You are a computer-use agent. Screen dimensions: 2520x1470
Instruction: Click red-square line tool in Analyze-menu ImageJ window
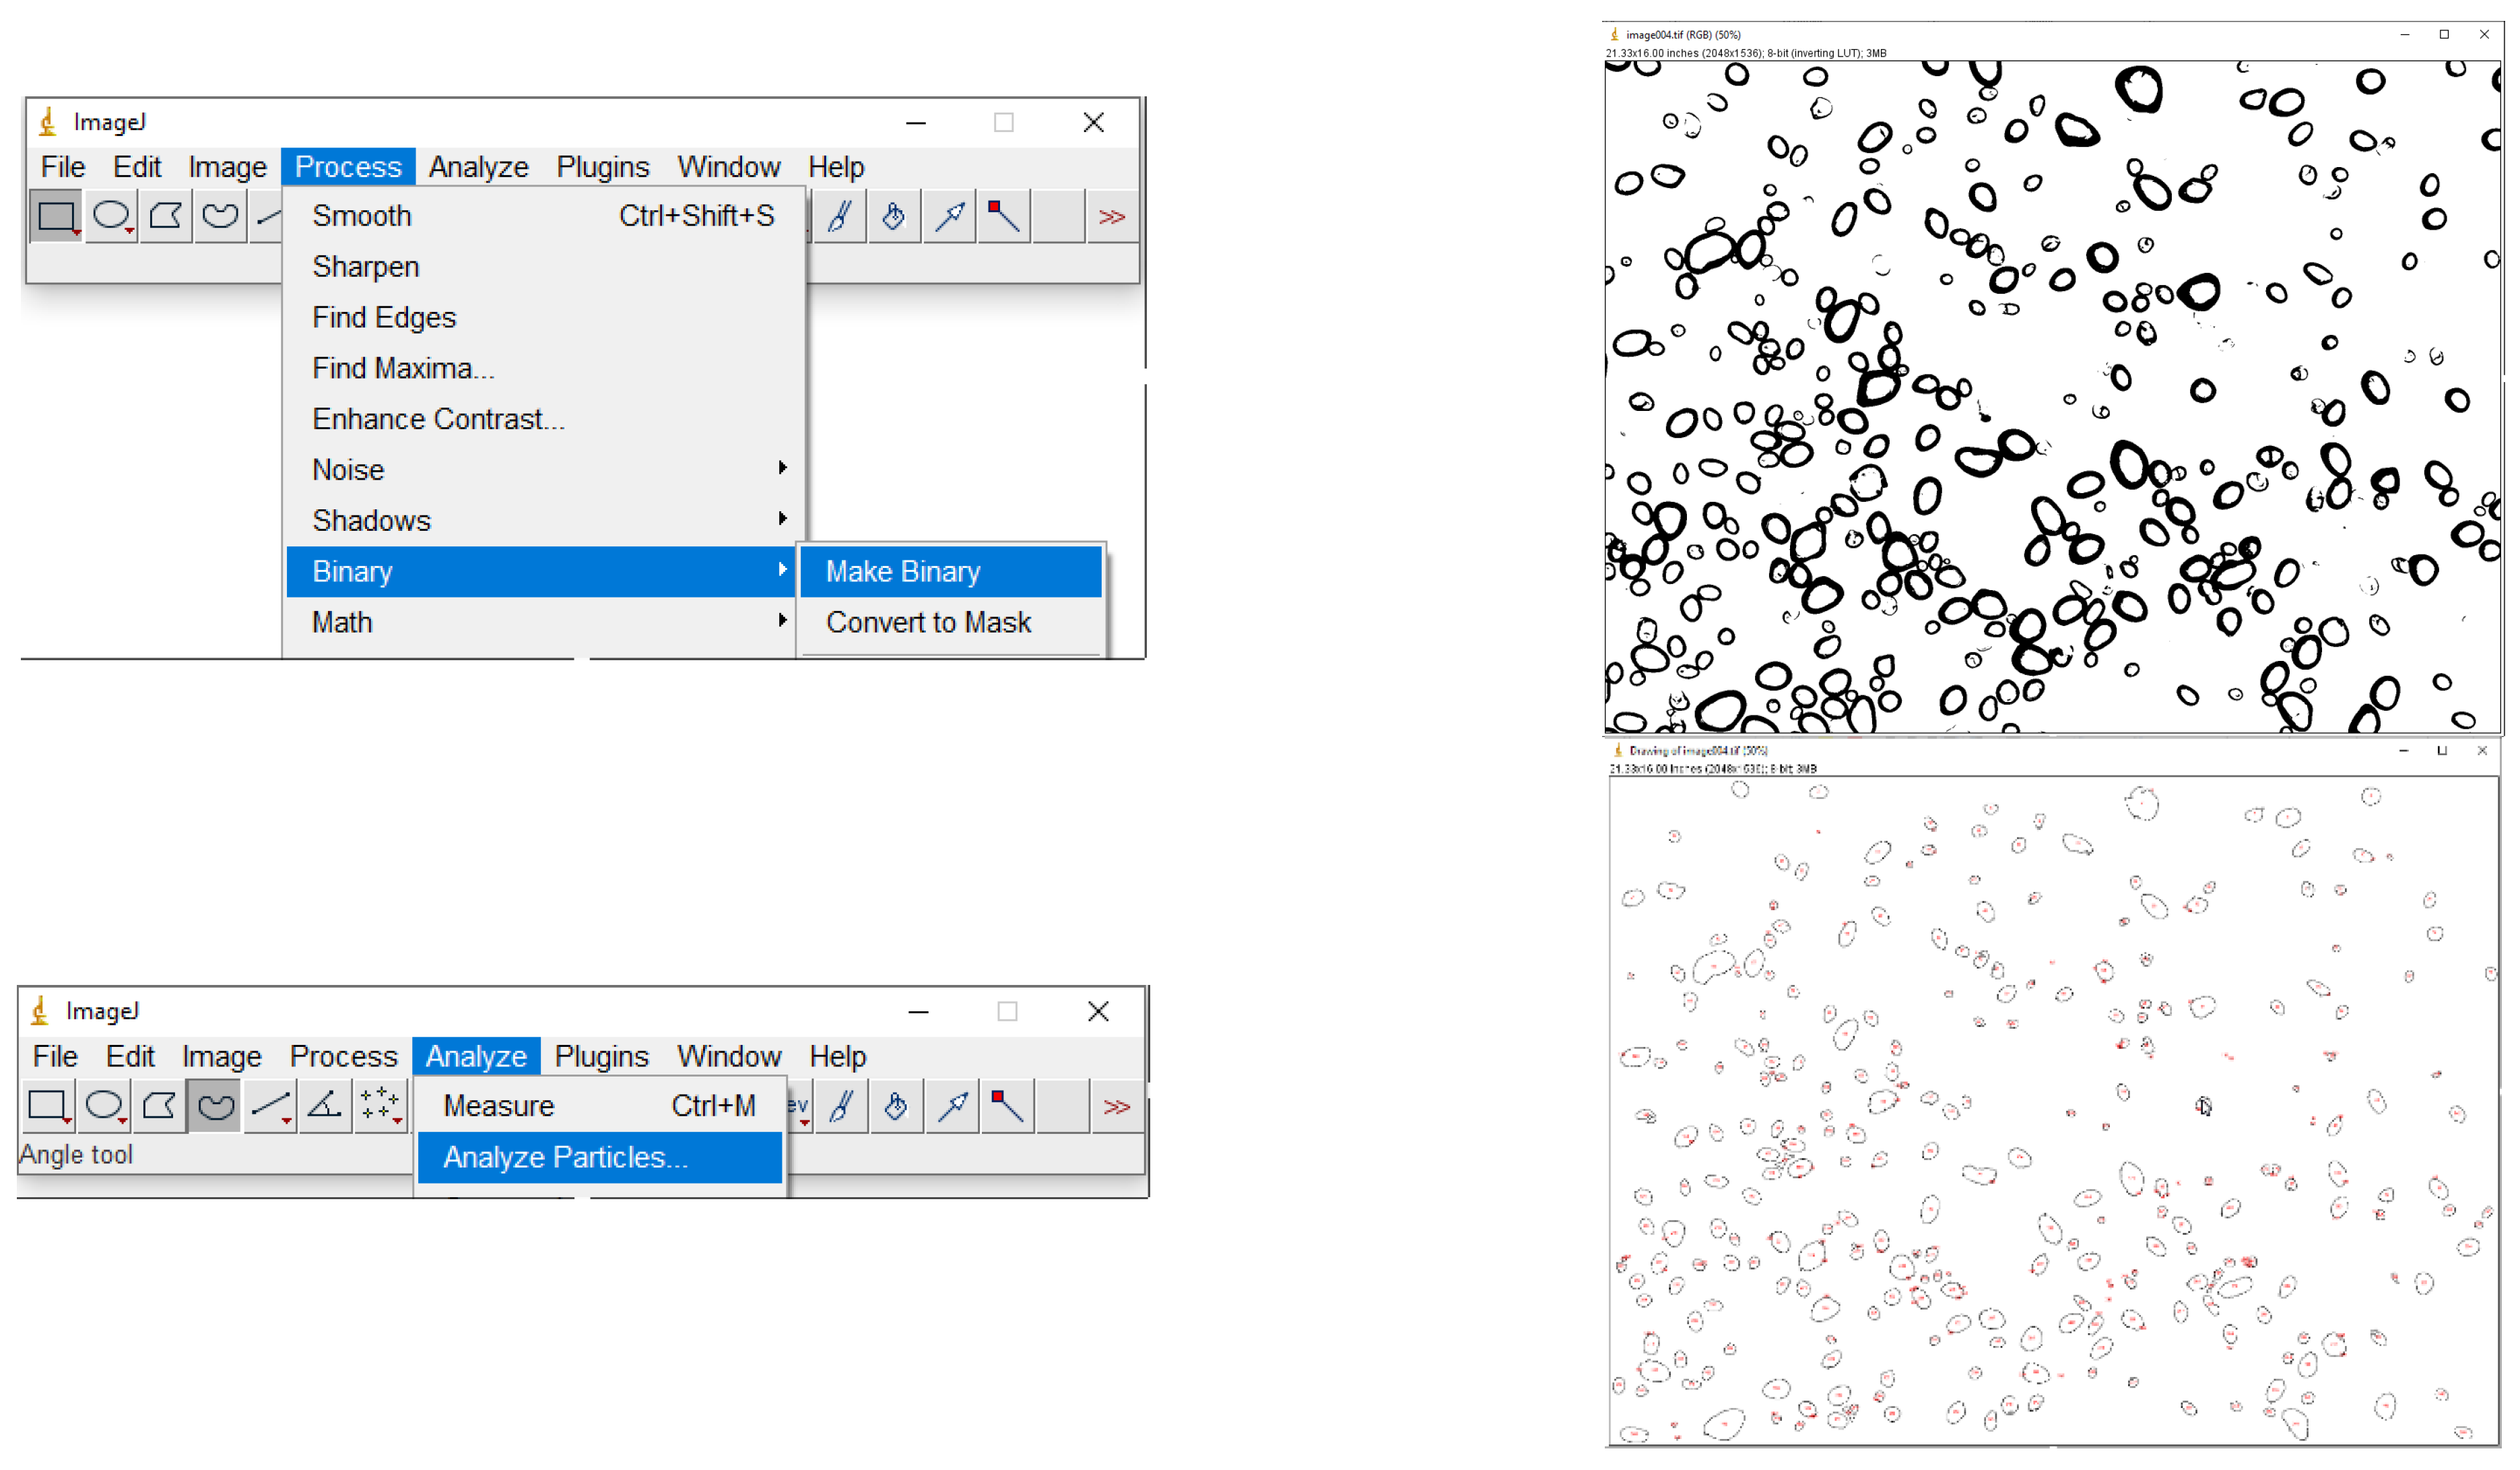[1007, 1106]
